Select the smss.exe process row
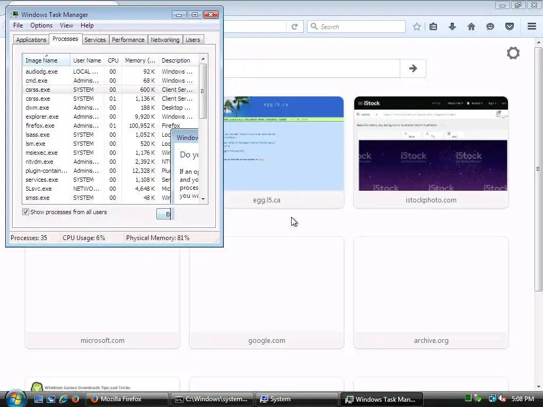The width and height of the screenshot is (543, 407). (x=97, y=198)
